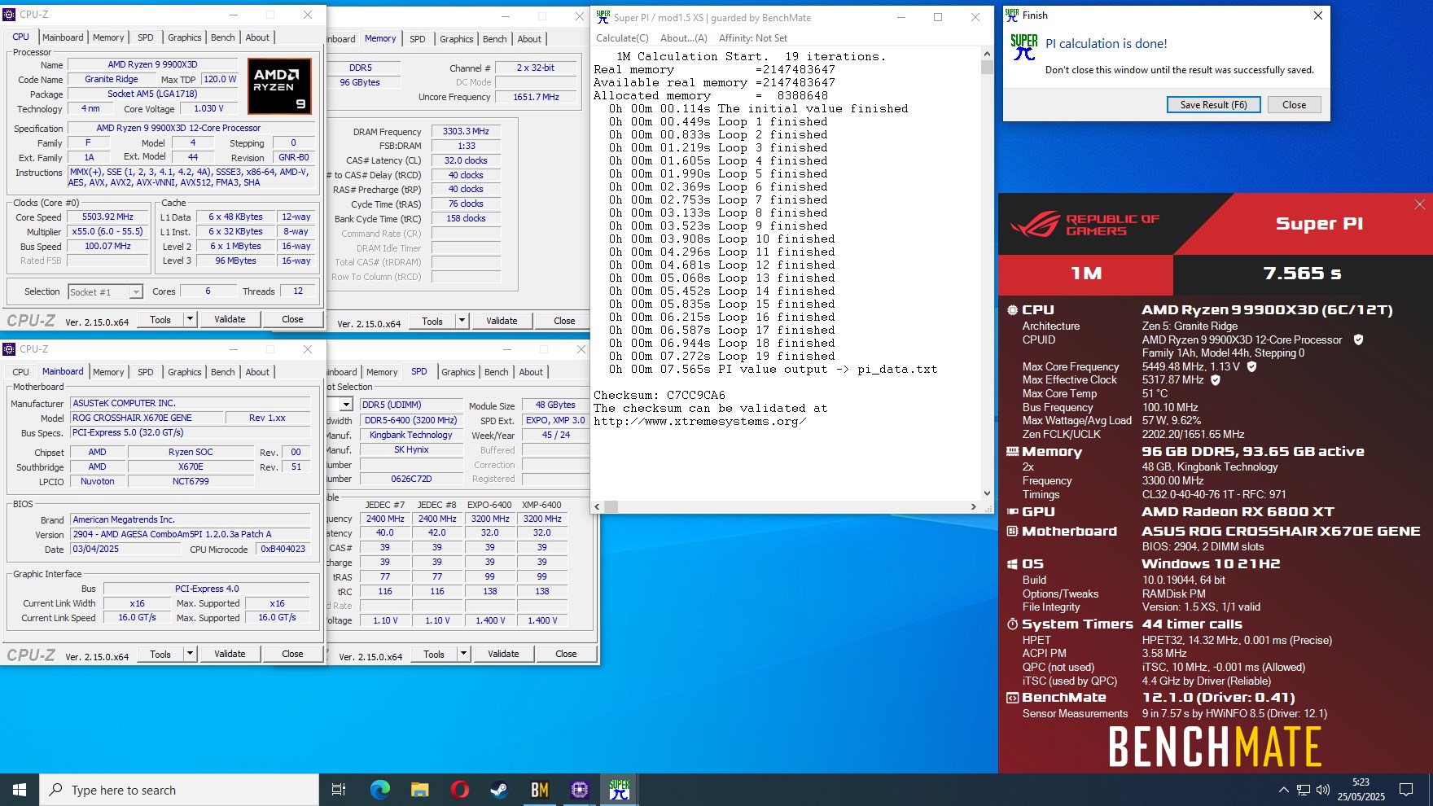Click the Memory section icon in BenchMate panel
The height and width of the screenshot is (806, 1433).
pos(1013,451)
